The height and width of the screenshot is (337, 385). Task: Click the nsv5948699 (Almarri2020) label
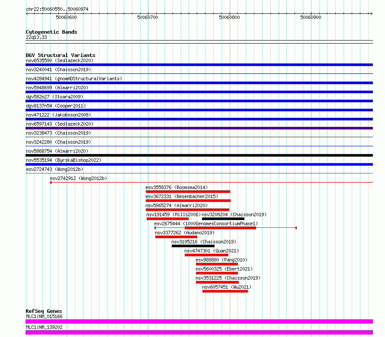57,88
